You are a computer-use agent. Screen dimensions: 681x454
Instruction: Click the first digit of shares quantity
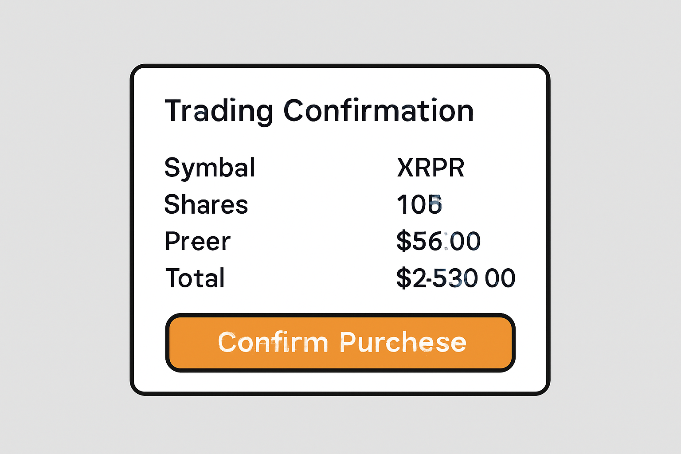[x=401, y=205]
